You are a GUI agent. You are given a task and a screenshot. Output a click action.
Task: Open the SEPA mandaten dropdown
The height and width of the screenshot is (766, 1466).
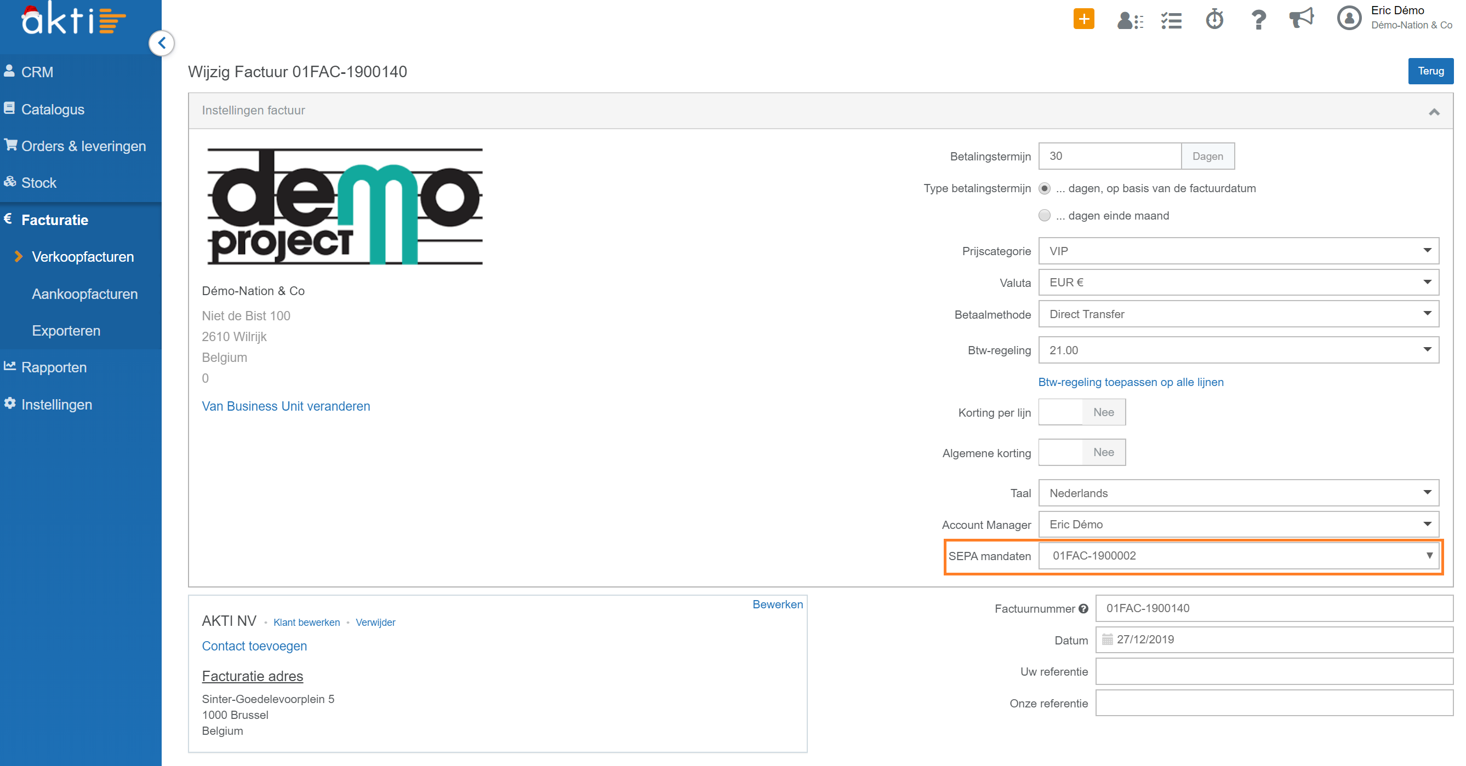point(1239,556)
